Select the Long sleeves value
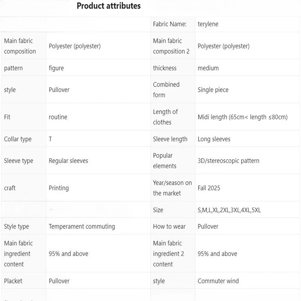 [x=214, y=139]
